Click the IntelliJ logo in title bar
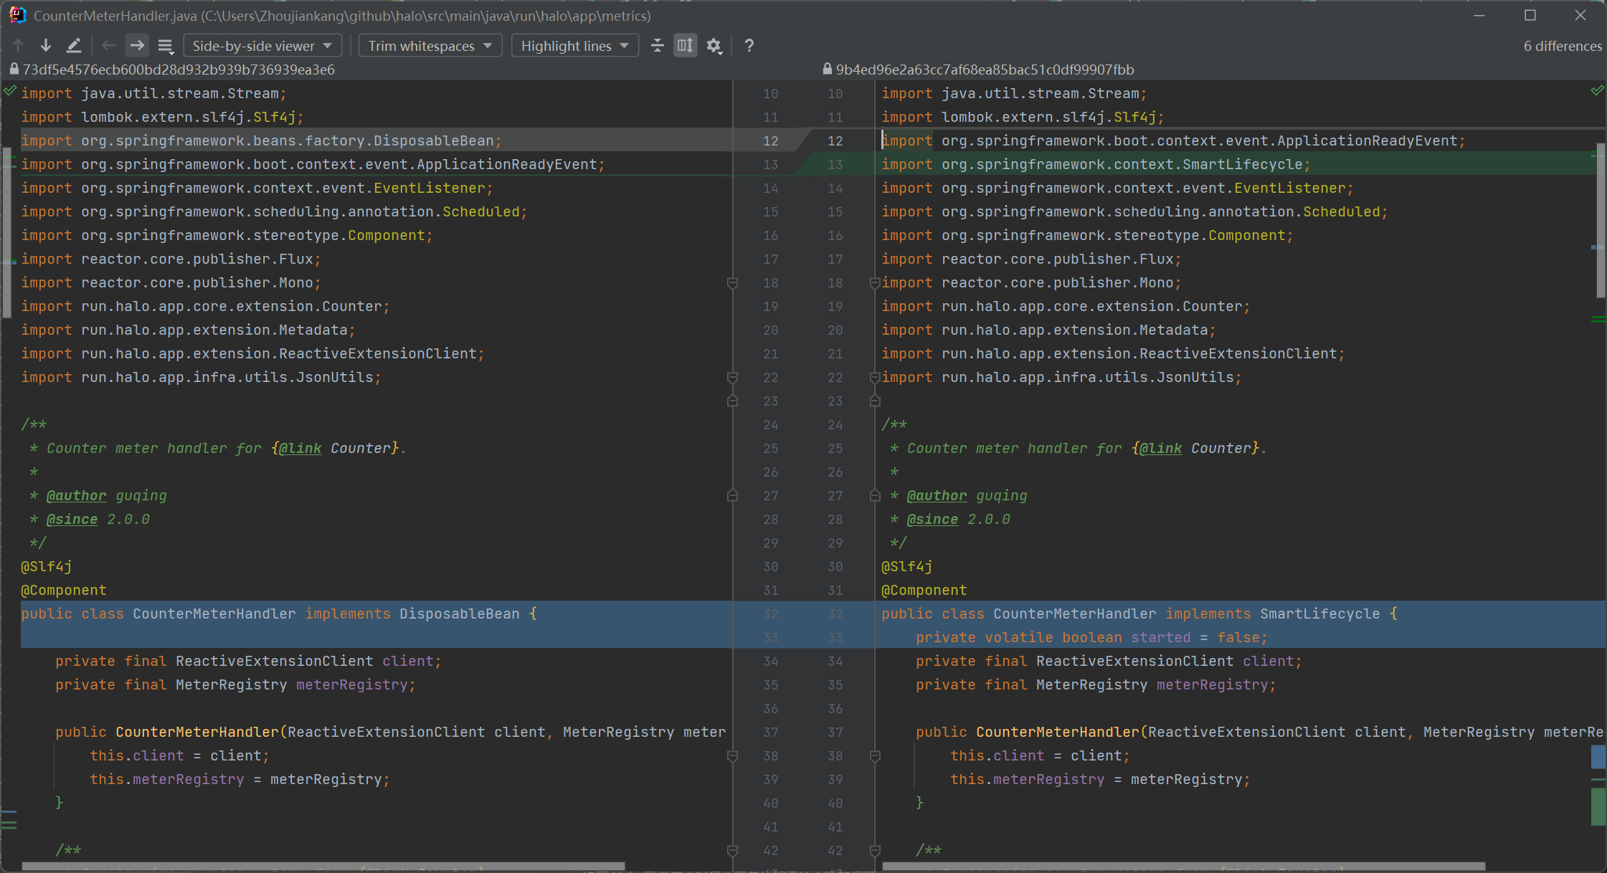The height and width of the screenshot is (873, 1607). (18, 15)
